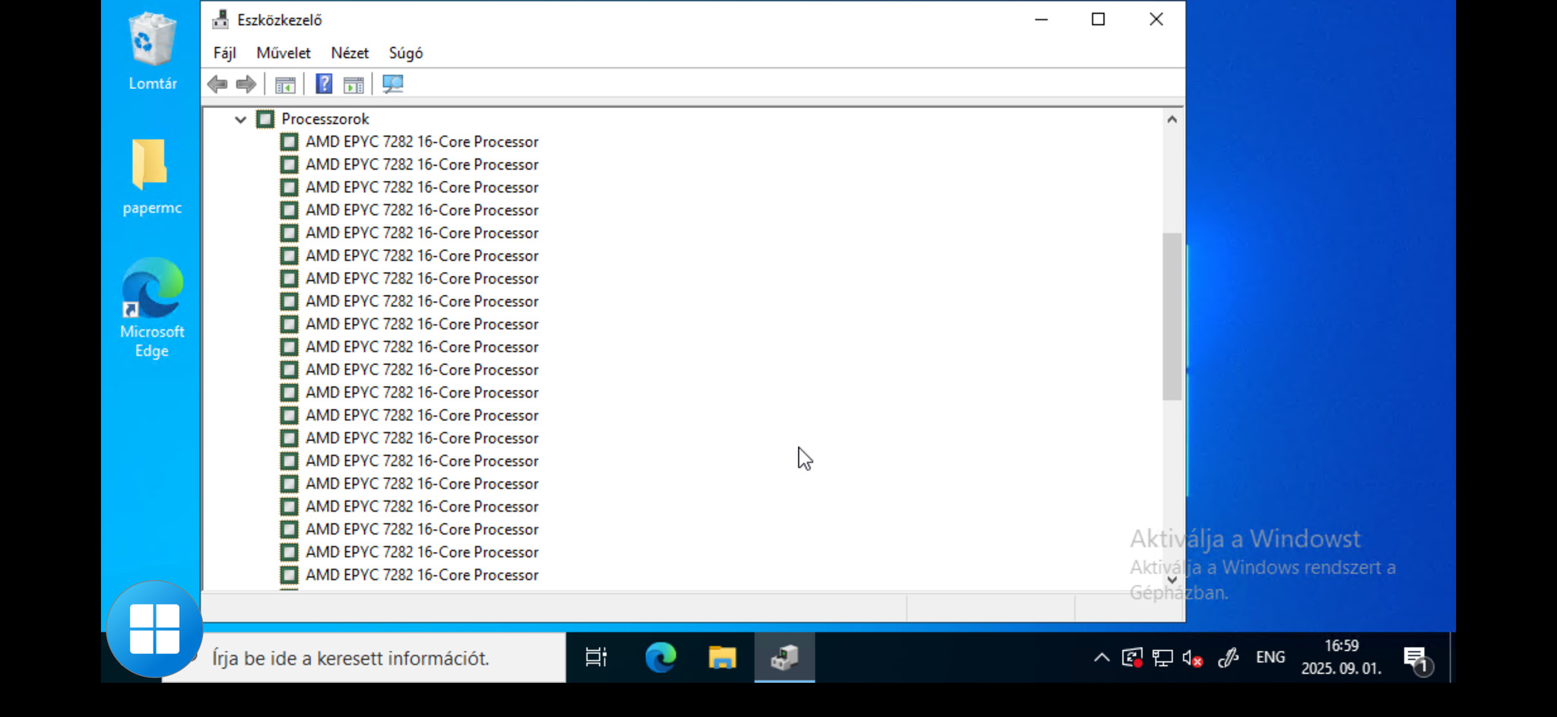Image resolution: width=1557 pixels, height=717 pixels.
Task: Open the network tray icon
Action: [1162, 658]
